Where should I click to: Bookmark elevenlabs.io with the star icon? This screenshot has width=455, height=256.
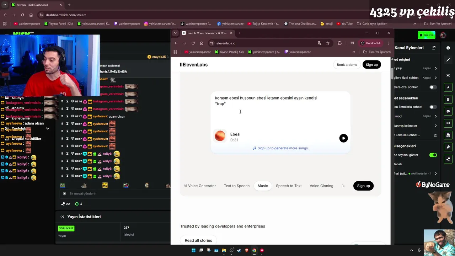click(328, 43)
